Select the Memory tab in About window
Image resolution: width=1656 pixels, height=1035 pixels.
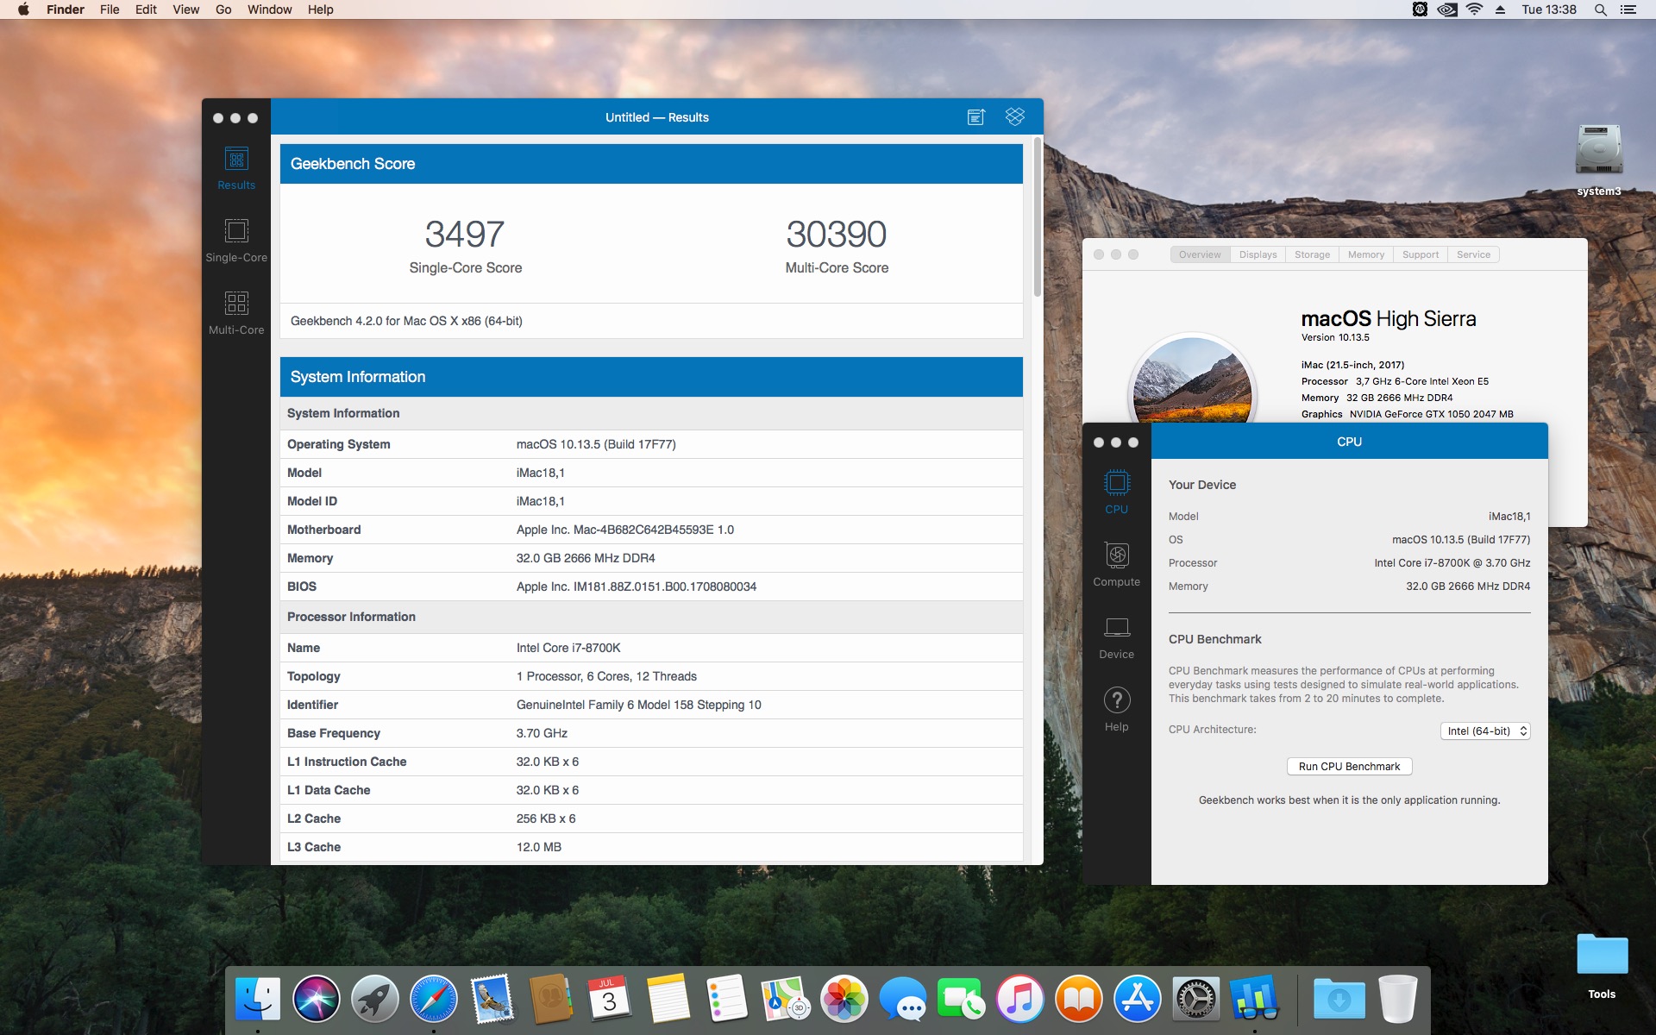[x=1365, y=254]
